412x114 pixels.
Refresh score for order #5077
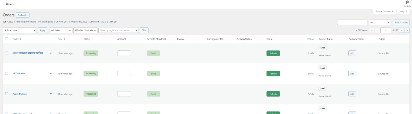[x=273, y=53]
